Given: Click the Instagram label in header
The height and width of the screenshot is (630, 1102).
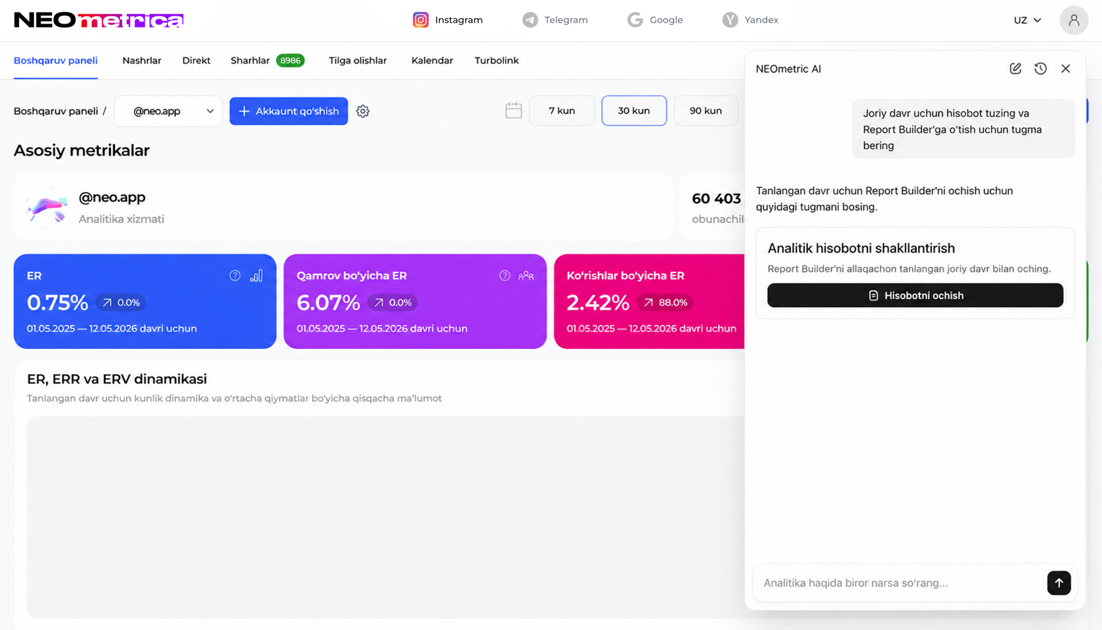Looking at the screenshot, I should tap(459, 20).
